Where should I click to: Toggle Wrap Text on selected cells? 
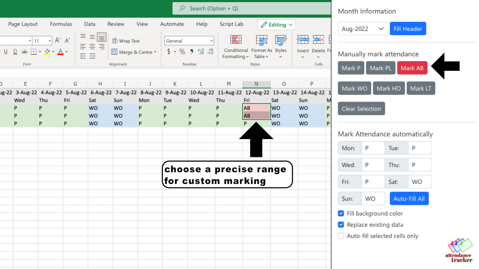(126, 41)
